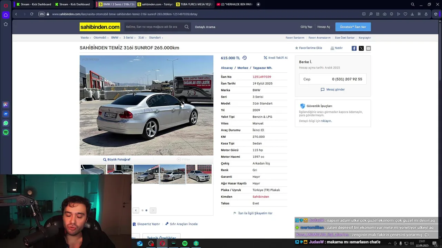Click Ücretsiz İlan Ver button
This screenshot has width=442, height=248.
[353, 27]
